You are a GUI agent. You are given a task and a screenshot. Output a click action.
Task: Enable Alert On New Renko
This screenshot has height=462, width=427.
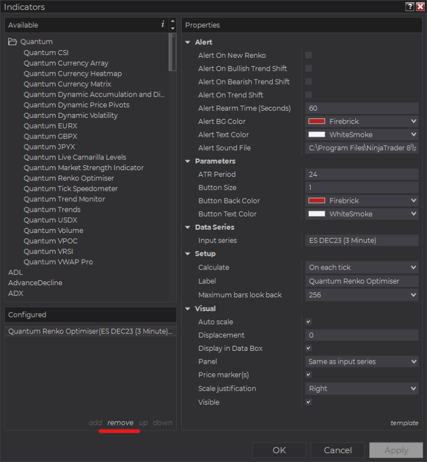(308, 56)
